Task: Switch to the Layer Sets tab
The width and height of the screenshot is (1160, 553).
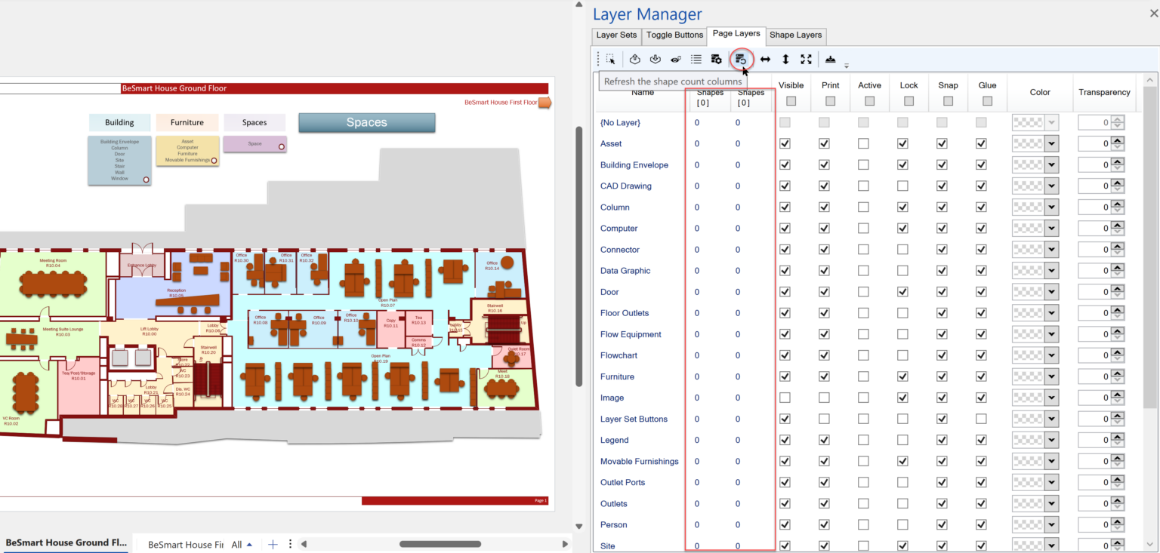Action: tap(616, 35)
